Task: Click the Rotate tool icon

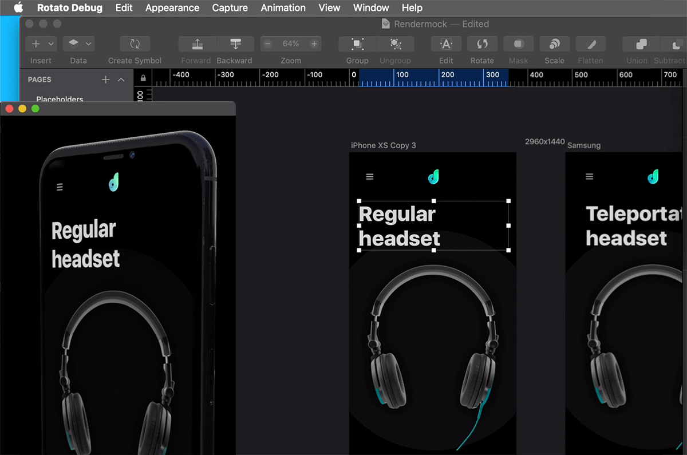Action: (482, 43)
